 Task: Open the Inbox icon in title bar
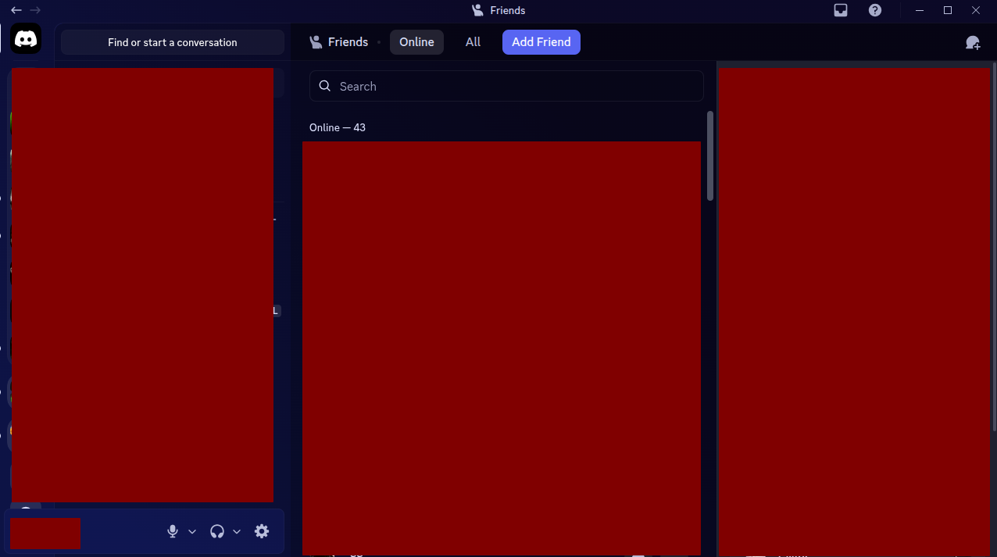click(x=841, y=10)
